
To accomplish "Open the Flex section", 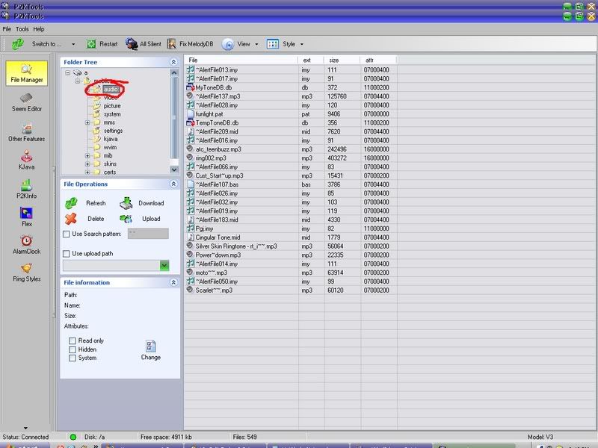I will point(27,217).
